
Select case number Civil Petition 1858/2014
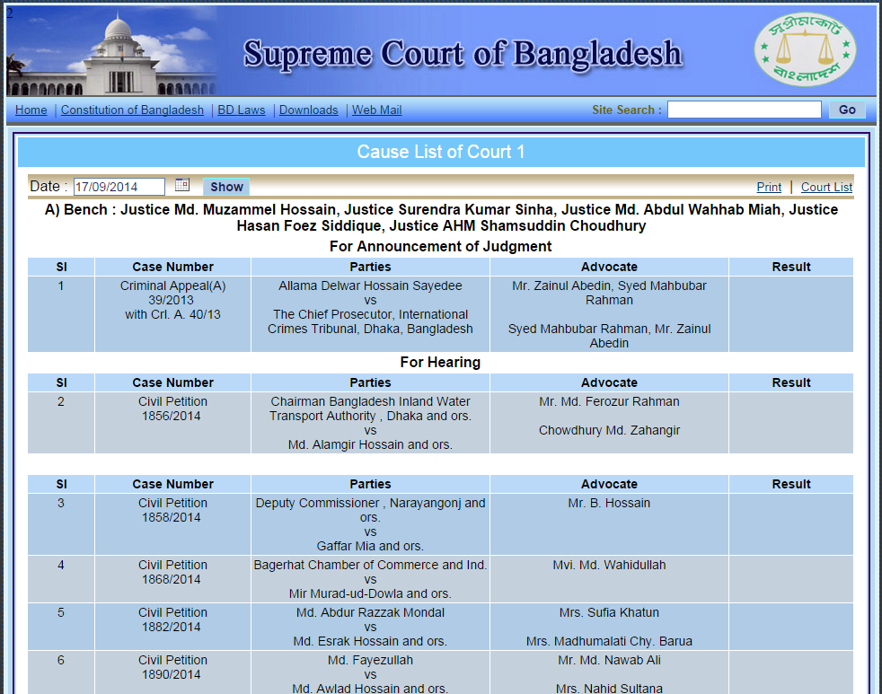coord(172,510)
